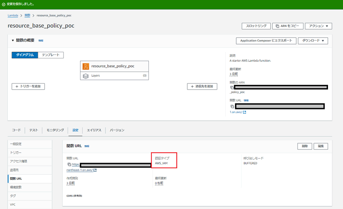
Task: Open the ダウンロード dropdown
Action: [313, 41]
